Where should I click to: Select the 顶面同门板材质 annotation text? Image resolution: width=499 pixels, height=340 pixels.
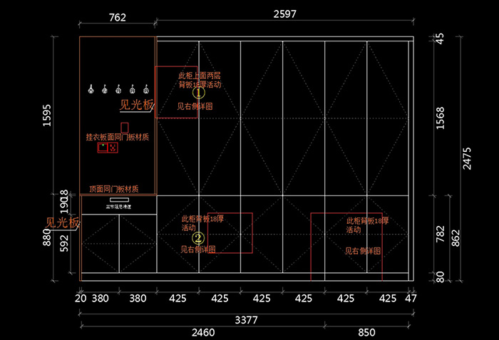[x=113, y=189]
